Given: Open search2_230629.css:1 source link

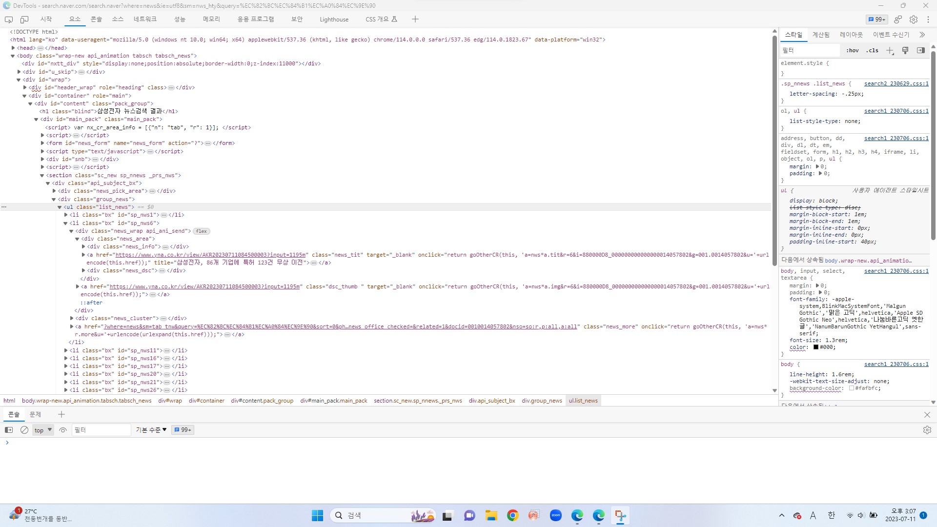Looking at the screenshot, I should [x=896, y=84].
